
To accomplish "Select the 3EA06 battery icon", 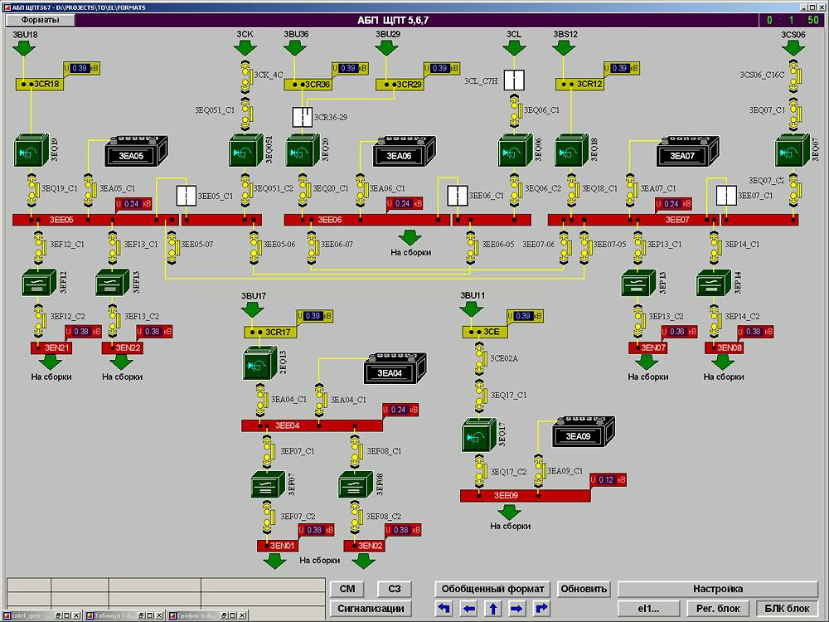I will [404, 151].
